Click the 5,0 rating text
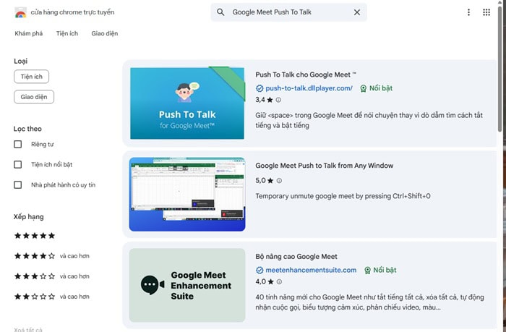506x332 pixels. point(260,181)
